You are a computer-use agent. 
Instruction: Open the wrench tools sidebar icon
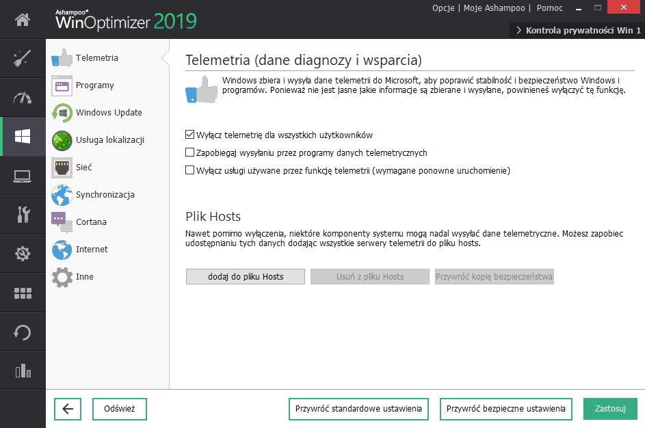(x=23, y=214)
